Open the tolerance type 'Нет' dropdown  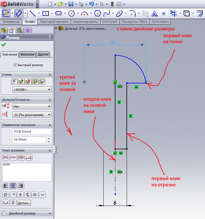[x=32, y=106]
